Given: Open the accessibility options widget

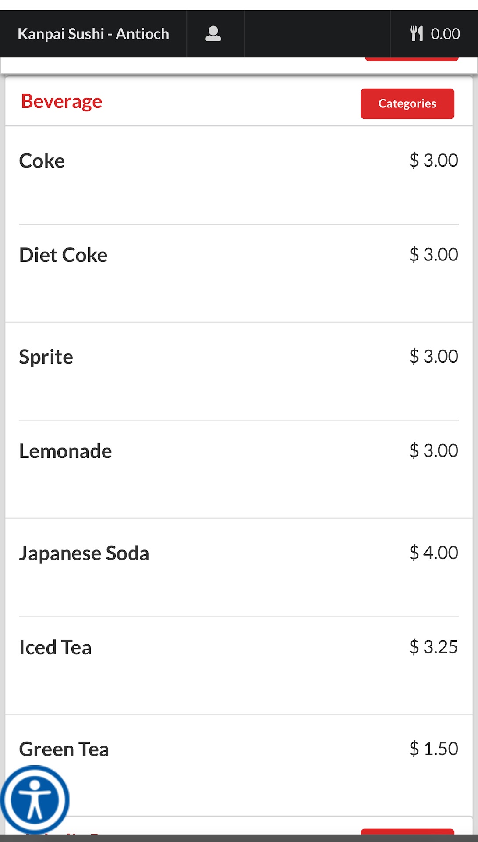Looking at the screenshot, I should (35, 799).
